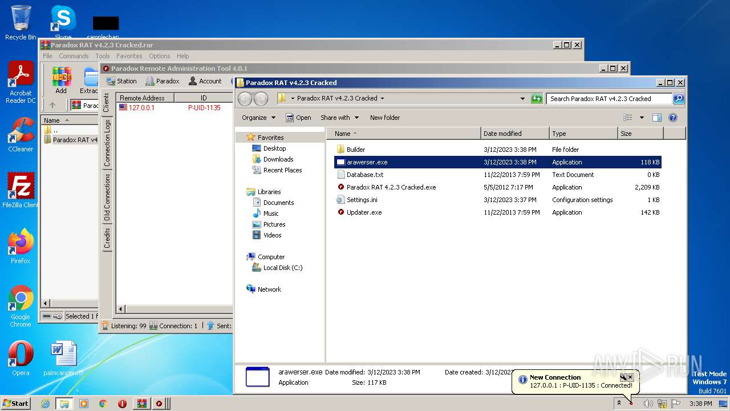This screenshot has height=411, width=730.
Task: Sort files by Date modified column
Action: point(515,134)
